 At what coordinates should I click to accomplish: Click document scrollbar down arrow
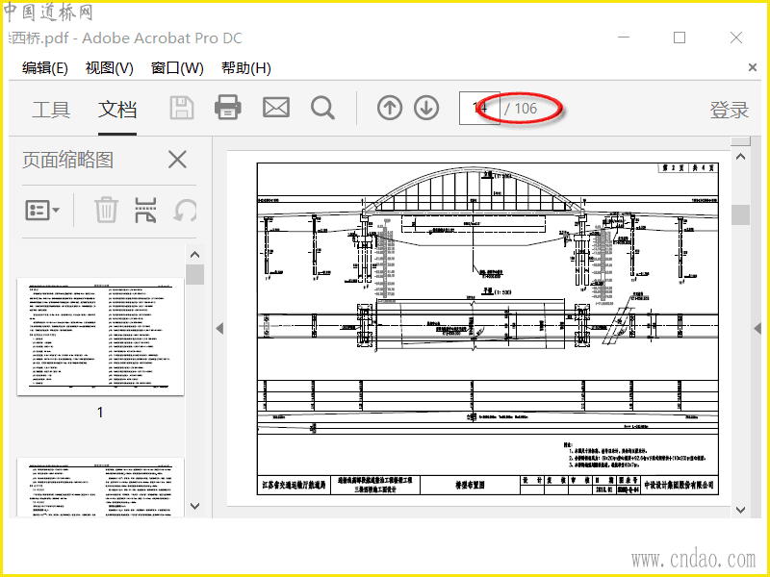coord(740,511)
